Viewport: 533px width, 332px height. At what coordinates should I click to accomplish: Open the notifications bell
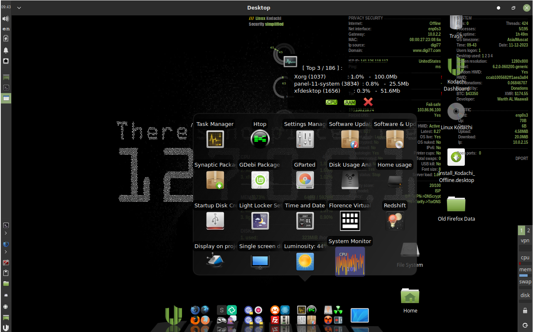(6, 50)
